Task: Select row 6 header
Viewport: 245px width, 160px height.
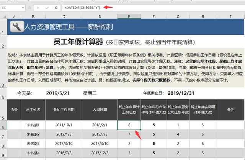Action: coord(3,125)
